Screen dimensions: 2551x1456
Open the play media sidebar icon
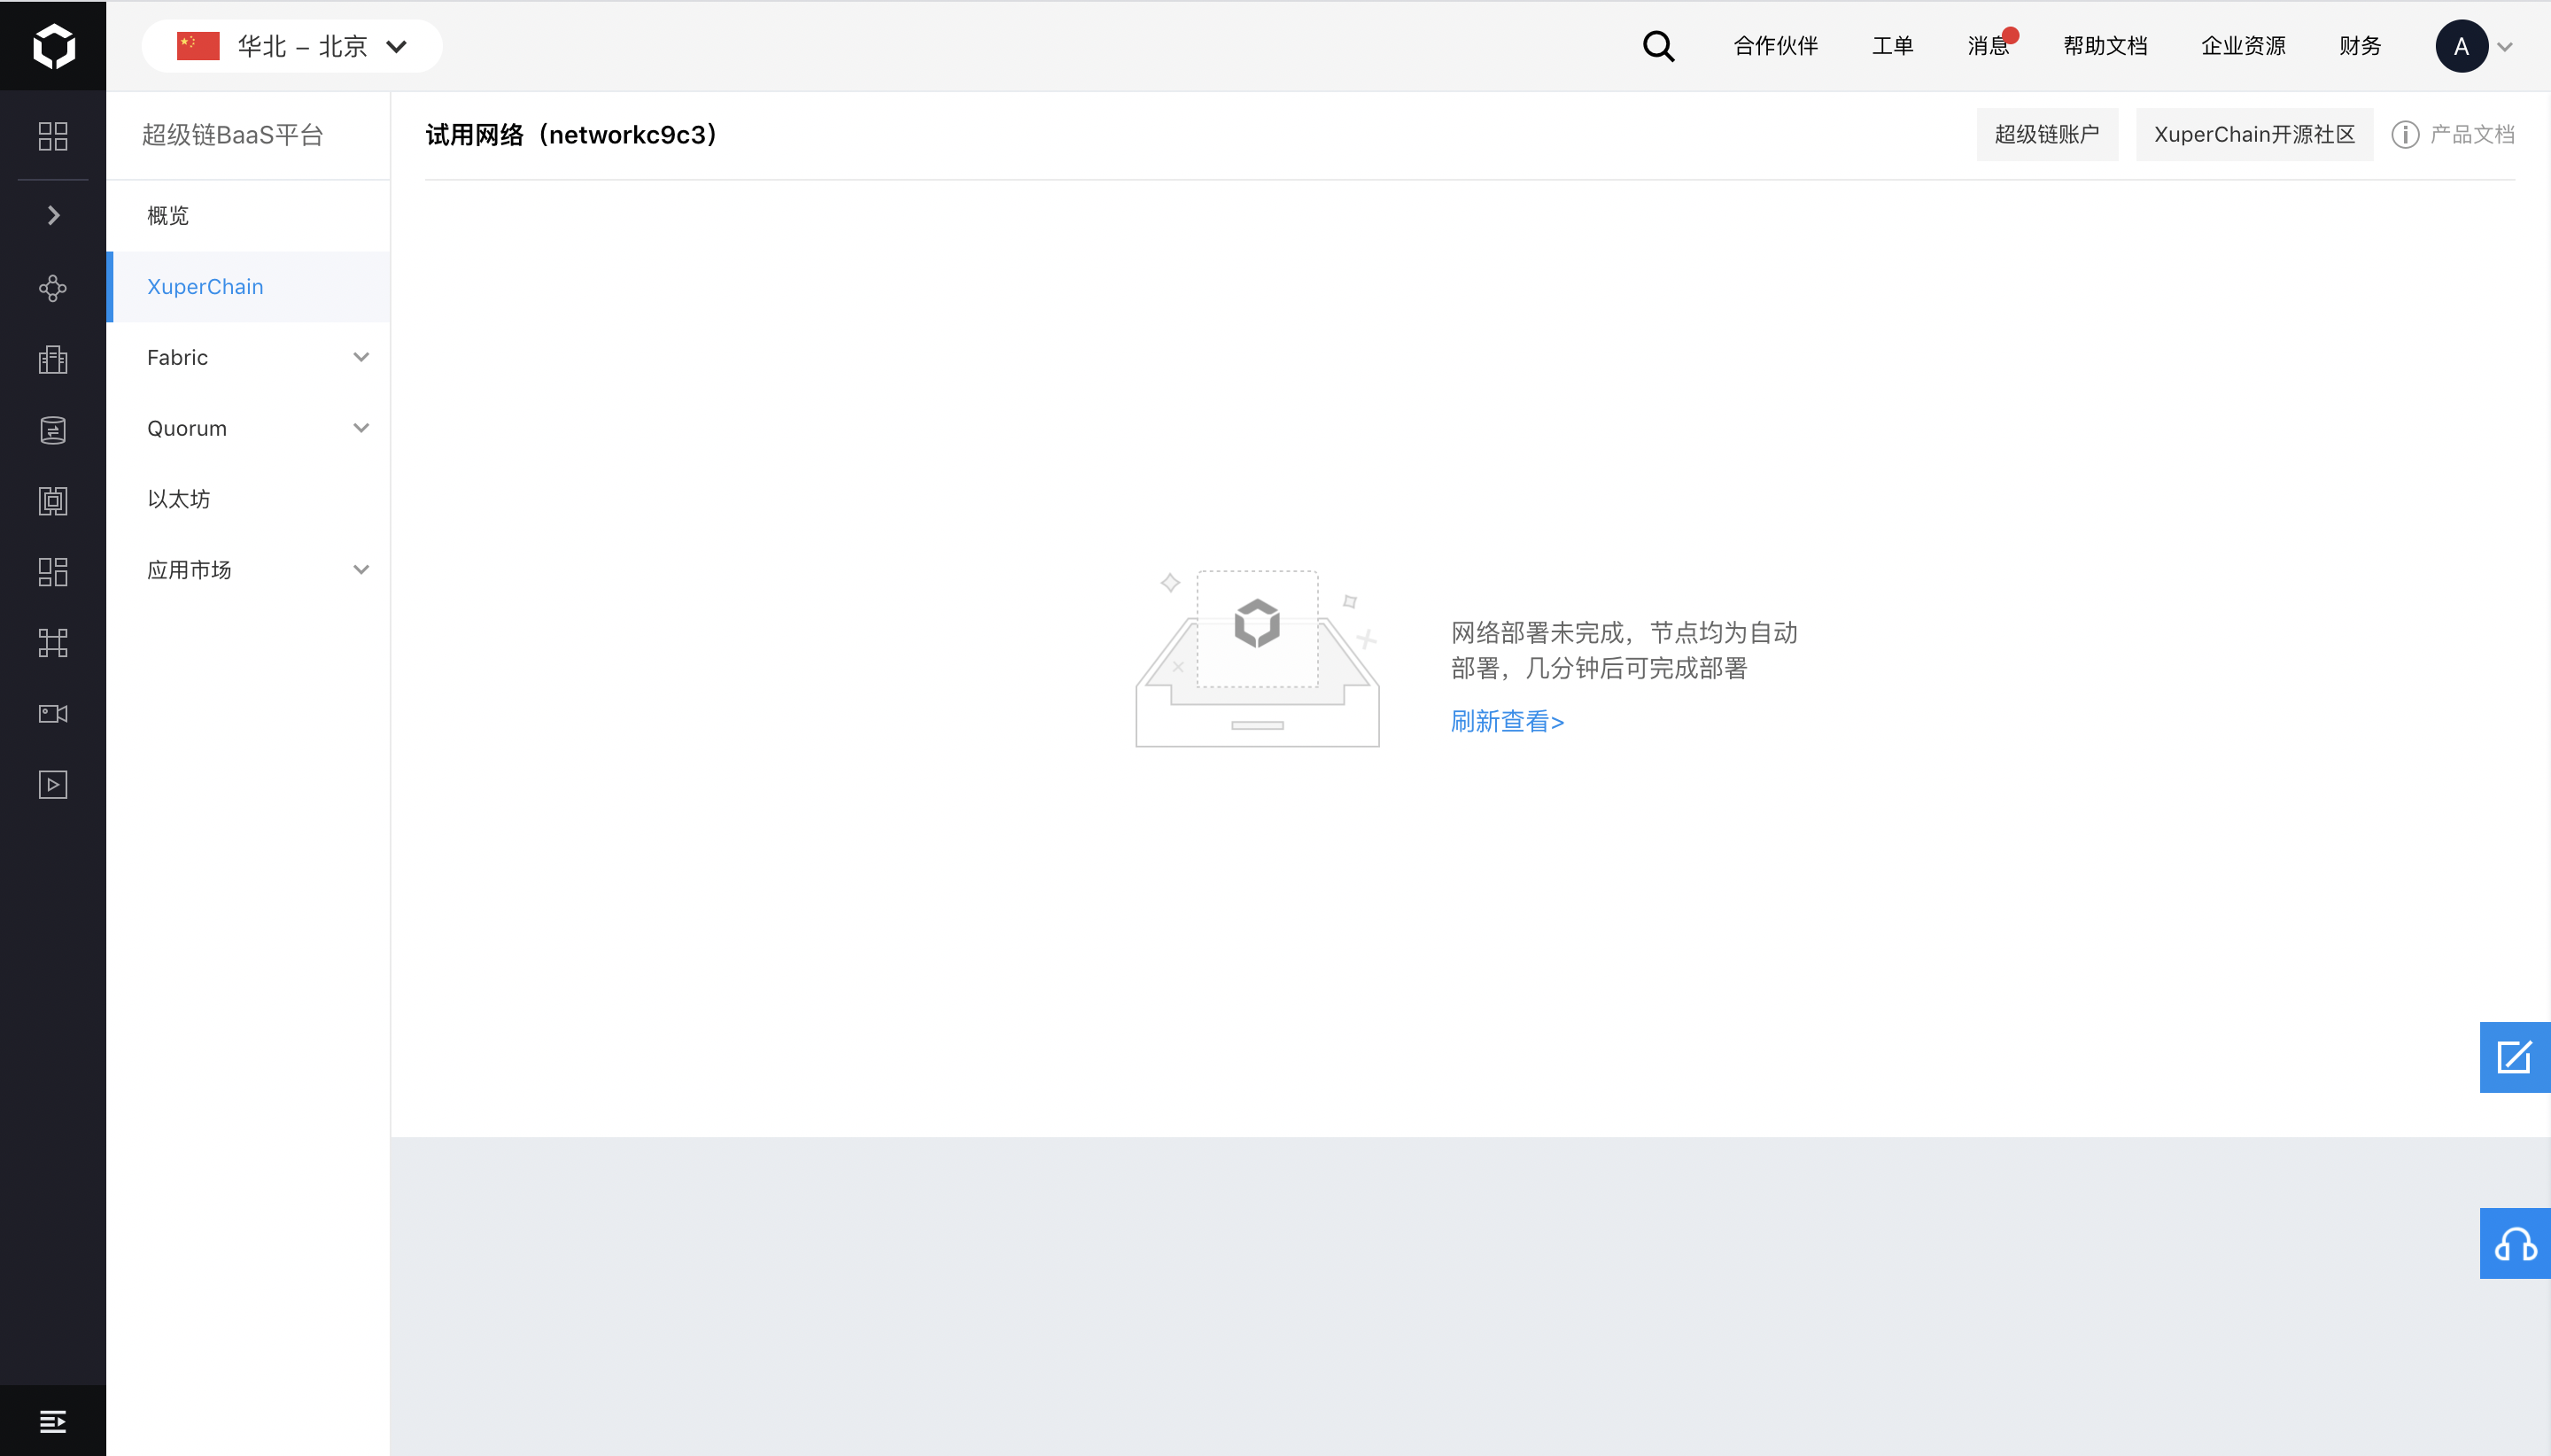coord(53,785)
